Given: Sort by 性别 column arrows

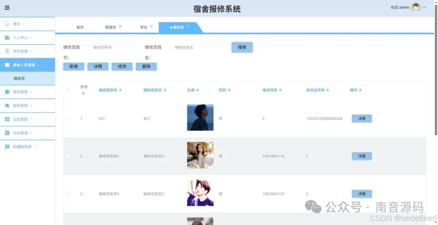Looking at the screenshot, I should pyautogui.click(x=229, y=90).
